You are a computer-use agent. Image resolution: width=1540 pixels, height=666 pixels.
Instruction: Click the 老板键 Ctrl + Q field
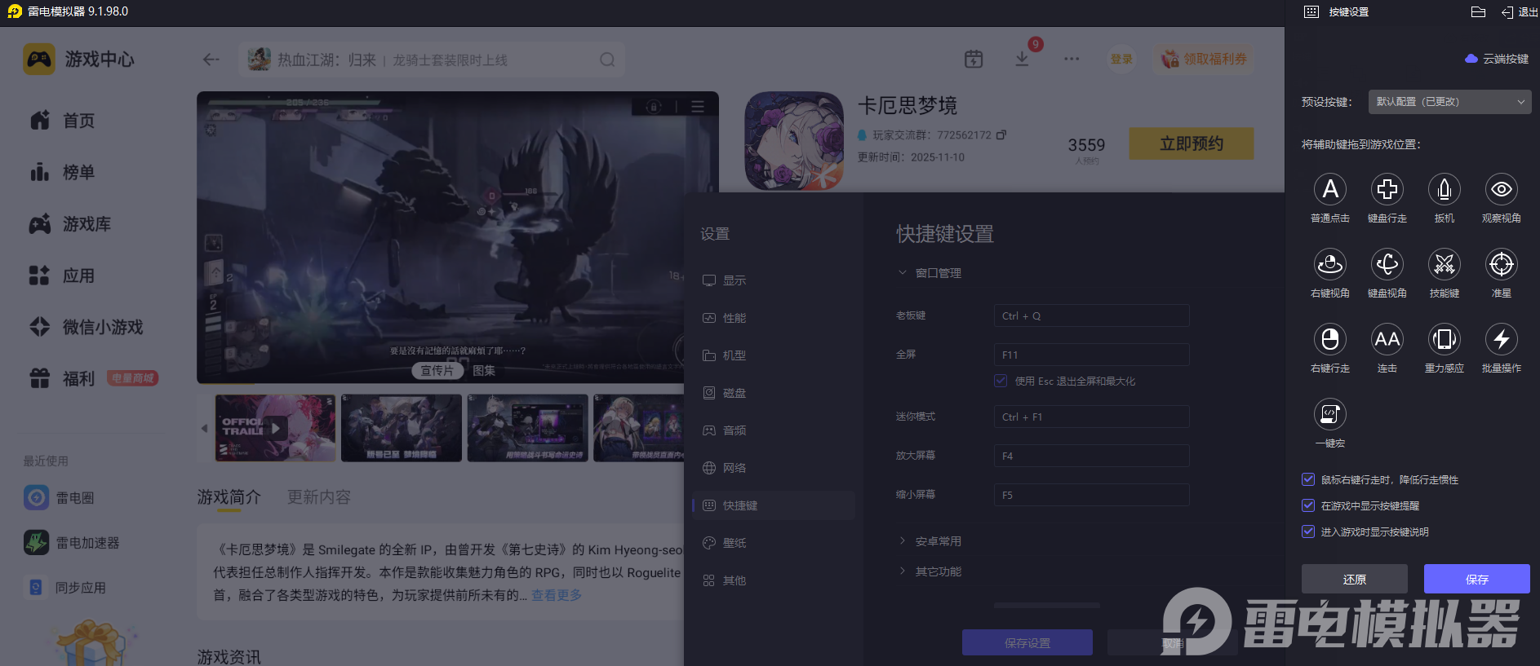1092,315
